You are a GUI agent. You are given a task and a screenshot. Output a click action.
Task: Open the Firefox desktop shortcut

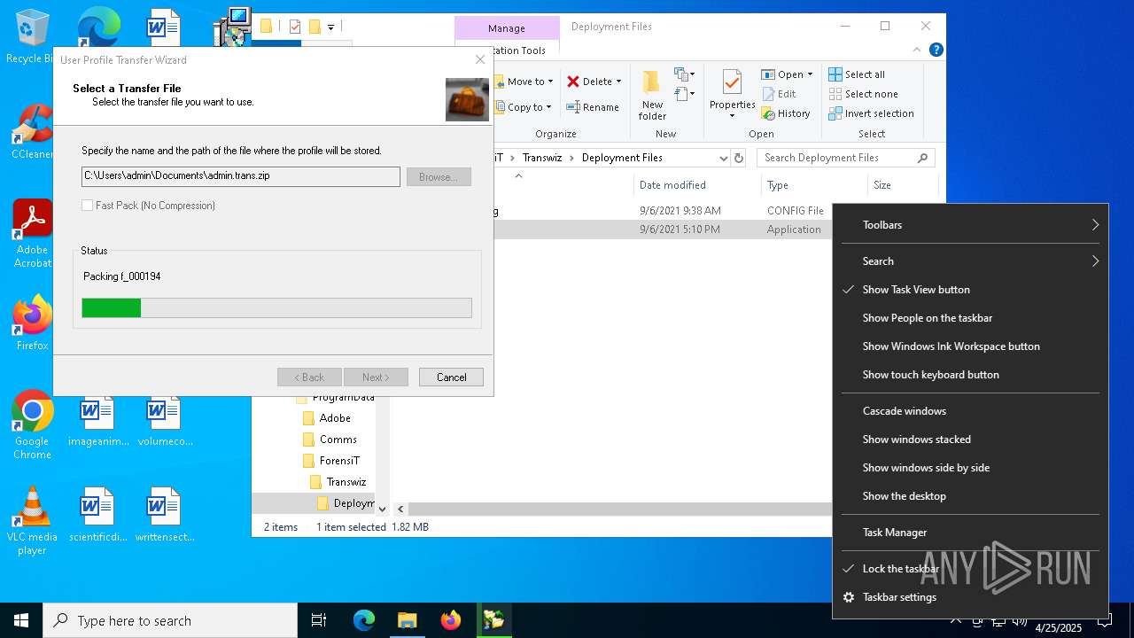point(33,323)
